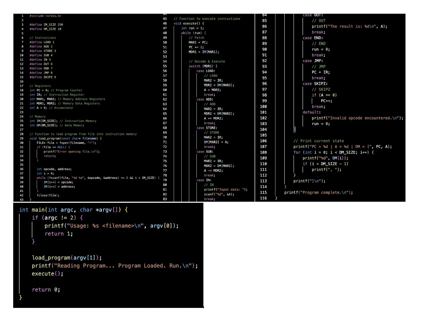Select the '#define IM_SIZE 250' line
Image resolution: width=423 pixels, height=314 pixels.
(x=46, y=25)
